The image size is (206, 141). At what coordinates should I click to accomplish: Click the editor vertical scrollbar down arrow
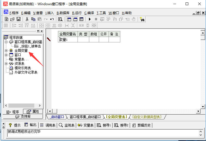[203, 107]
